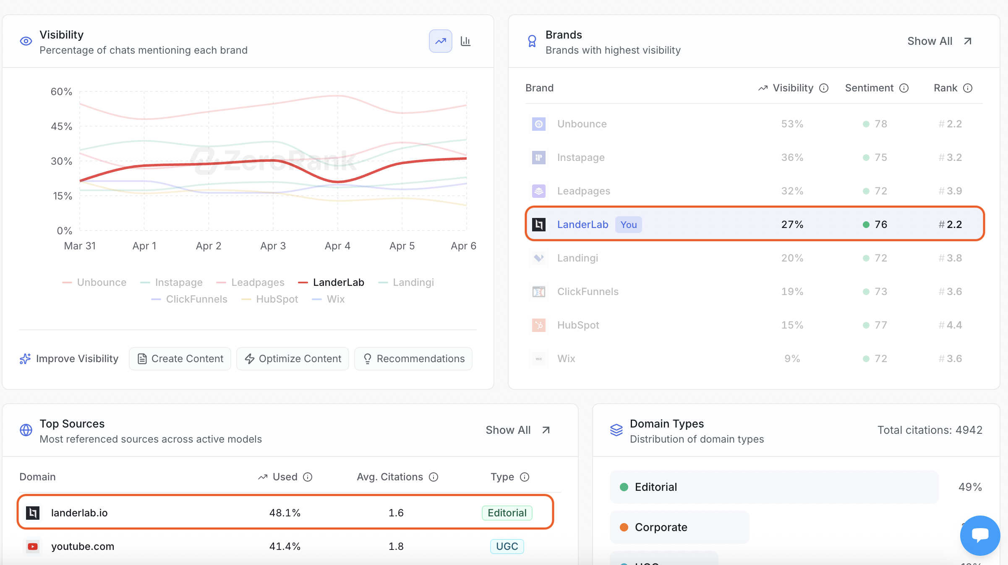
Task: Toggle the Unbounce series in chart legend
Action: [94, 282]
